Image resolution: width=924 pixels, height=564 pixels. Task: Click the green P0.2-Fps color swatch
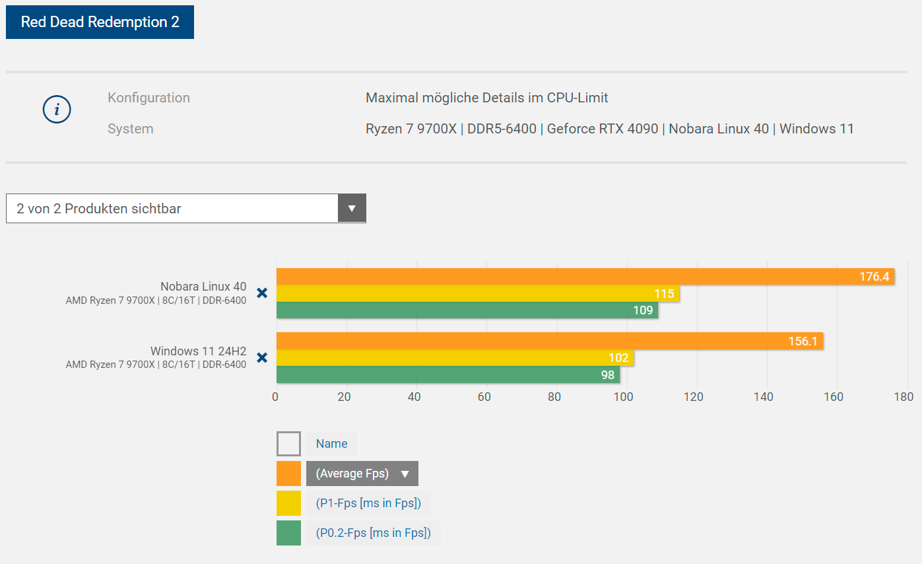(288, 533)
